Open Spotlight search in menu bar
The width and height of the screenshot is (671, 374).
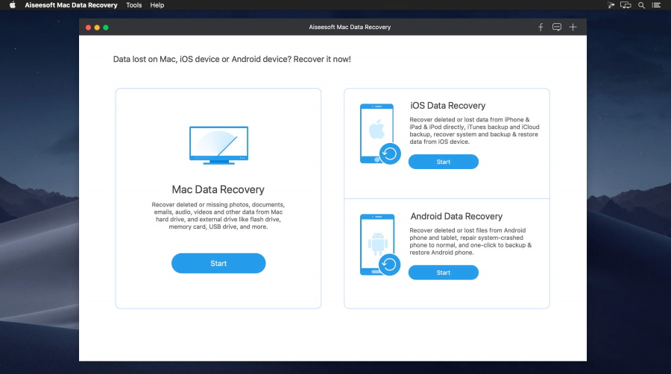click(641, 5)
